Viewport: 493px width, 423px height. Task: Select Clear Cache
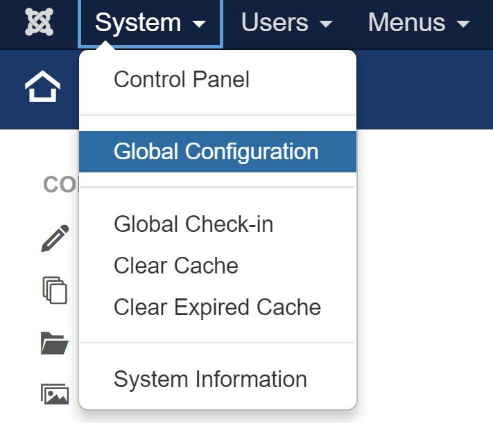pyautogui.click(x=176, y=266)
